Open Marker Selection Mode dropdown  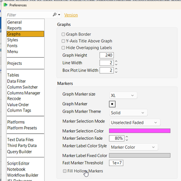tap(135, 122)
